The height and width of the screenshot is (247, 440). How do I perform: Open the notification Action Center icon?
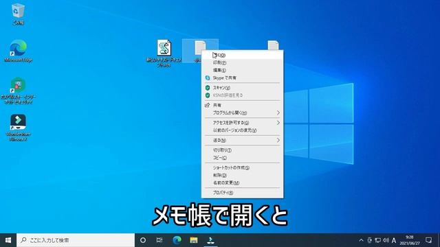tap(428, 240)
